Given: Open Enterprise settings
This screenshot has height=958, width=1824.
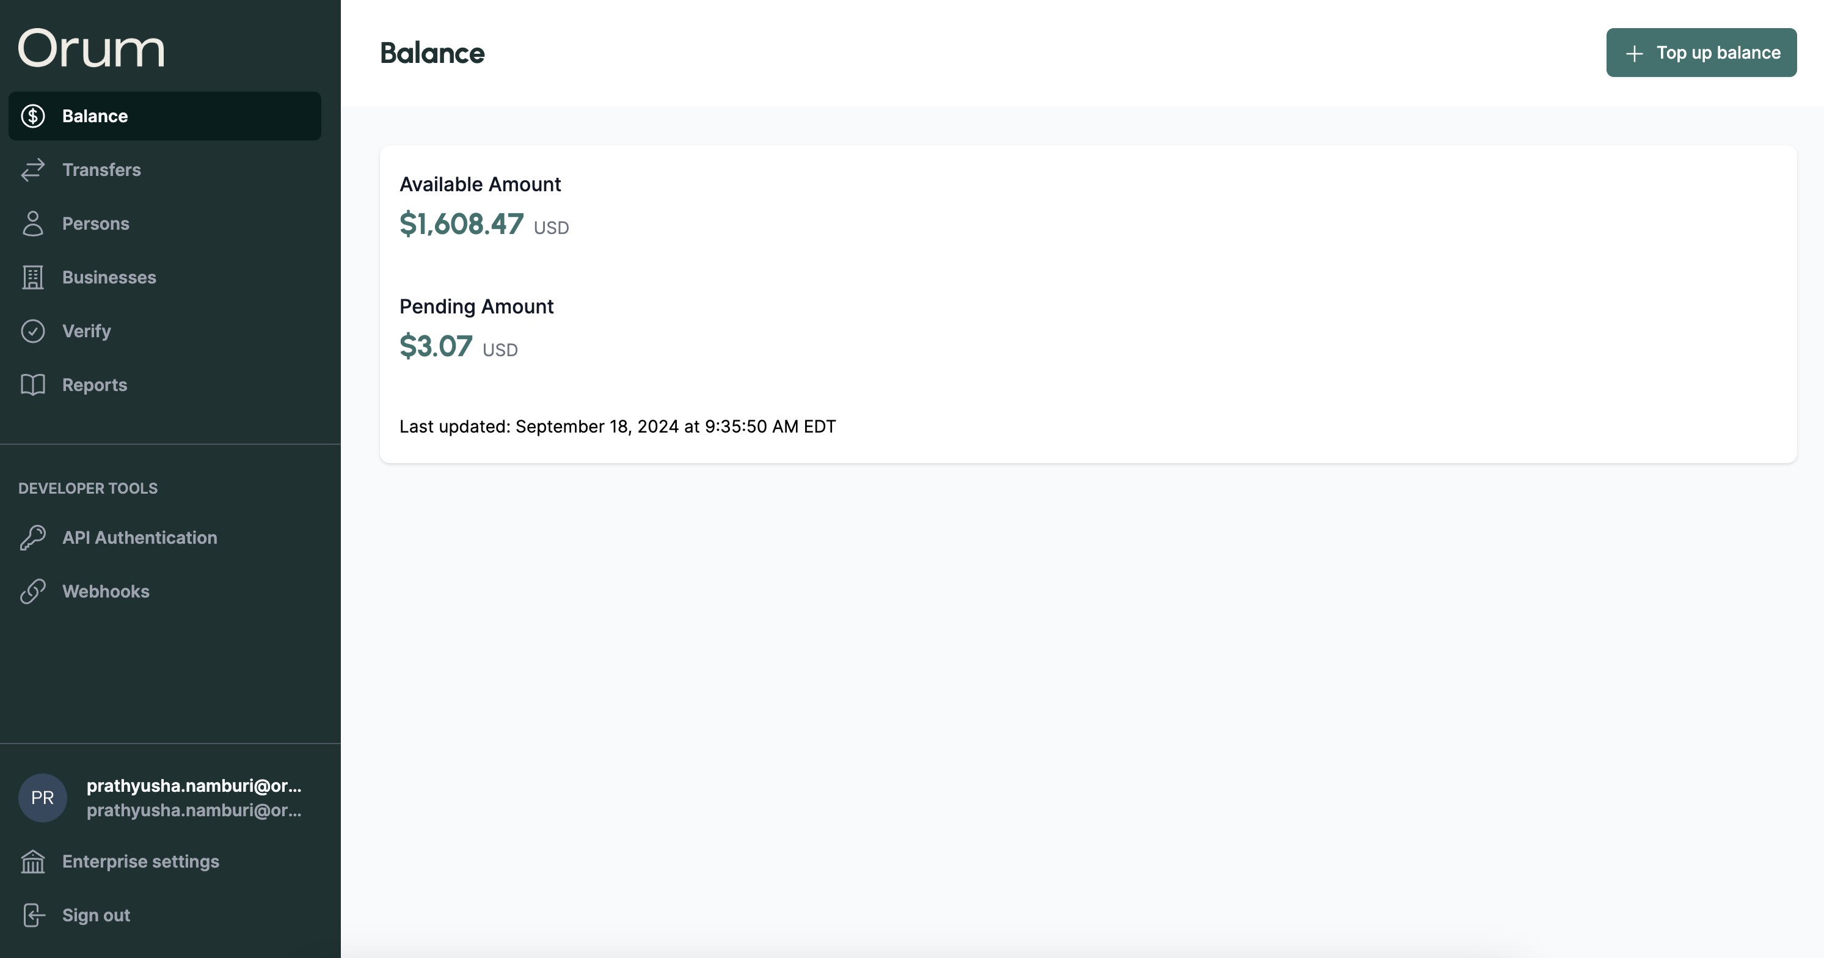Looking at the screenshot, I should (139, 861).
